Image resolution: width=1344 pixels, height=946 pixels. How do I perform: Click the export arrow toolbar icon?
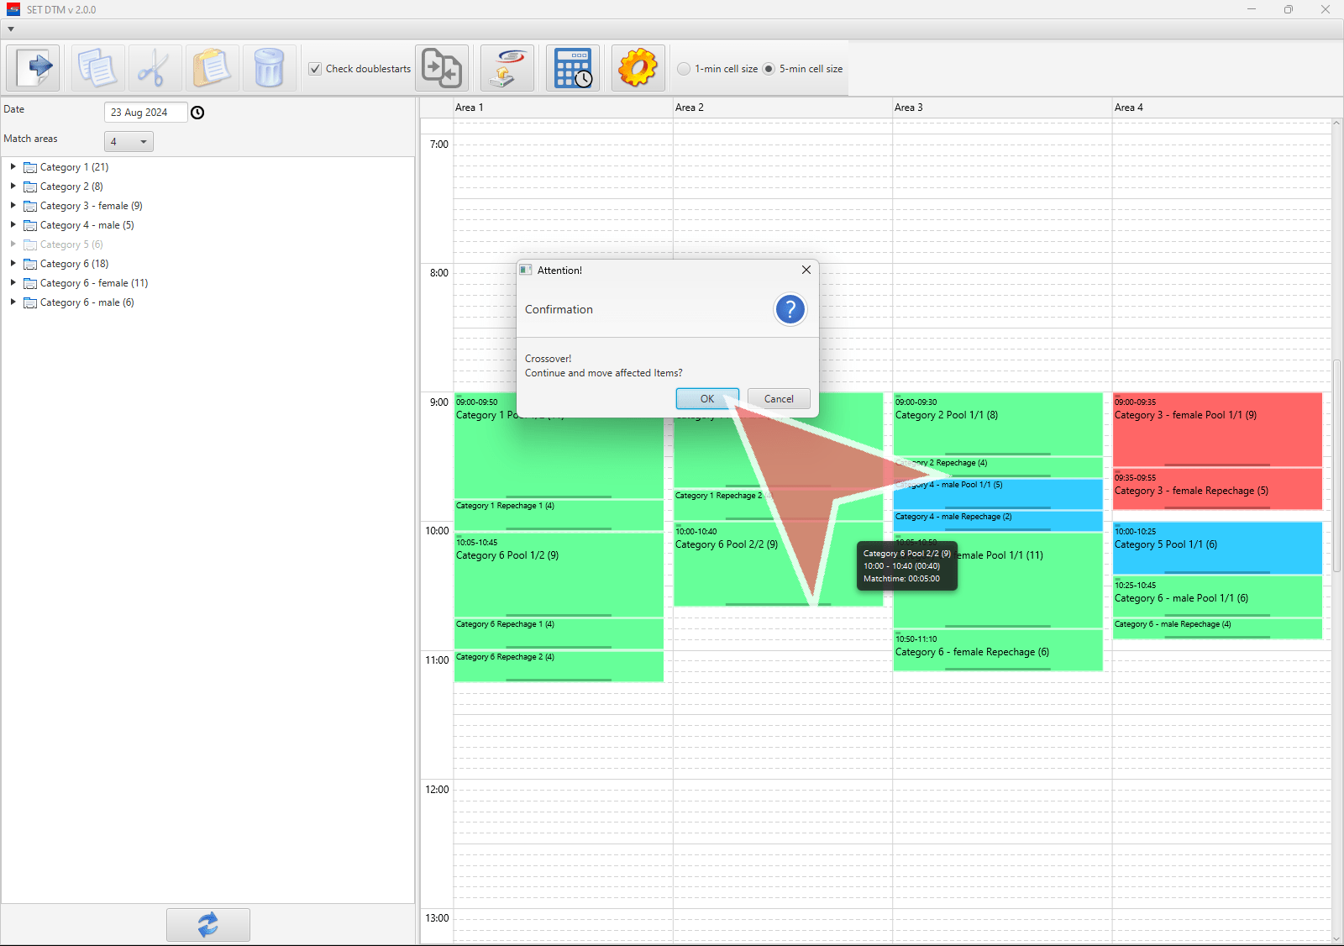[34, 68]
